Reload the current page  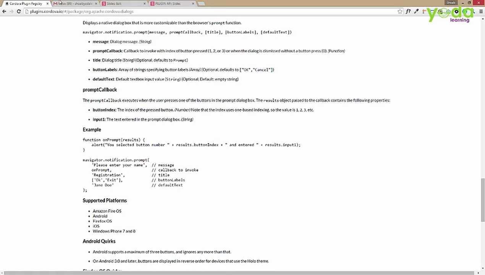[x=19, y=11]
